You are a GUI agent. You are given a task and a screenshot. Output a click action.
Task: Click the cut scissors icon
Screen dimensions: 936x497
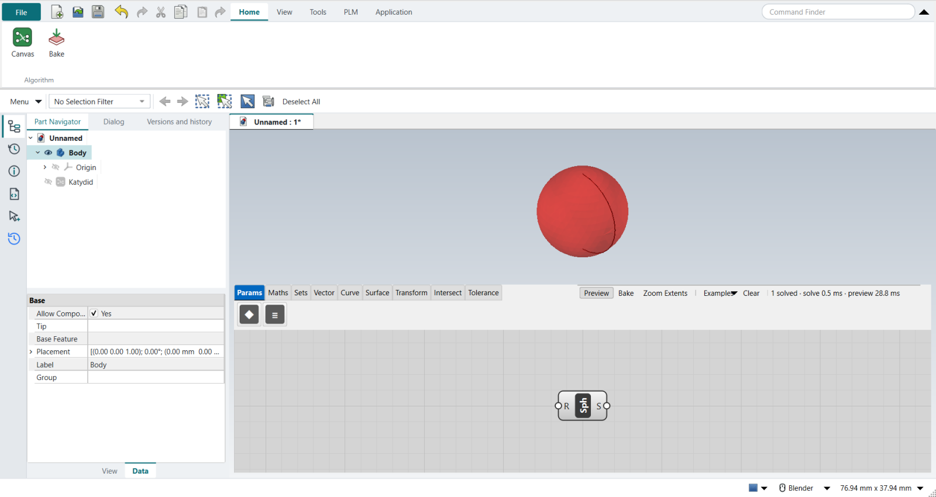tap(161, 12)
